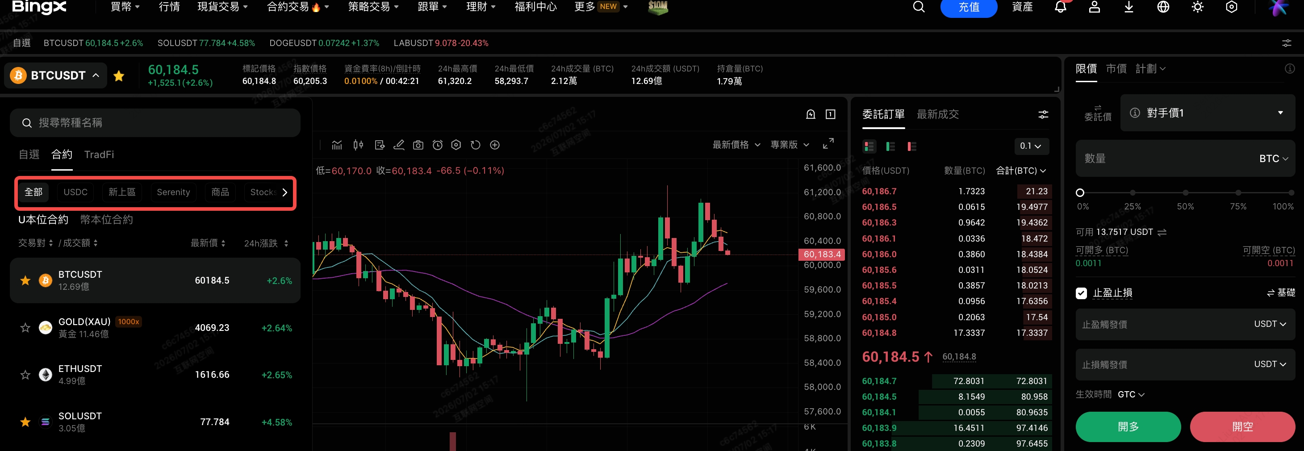
Task: Click the chart screenshot camera icon
Action: (418, 145)
